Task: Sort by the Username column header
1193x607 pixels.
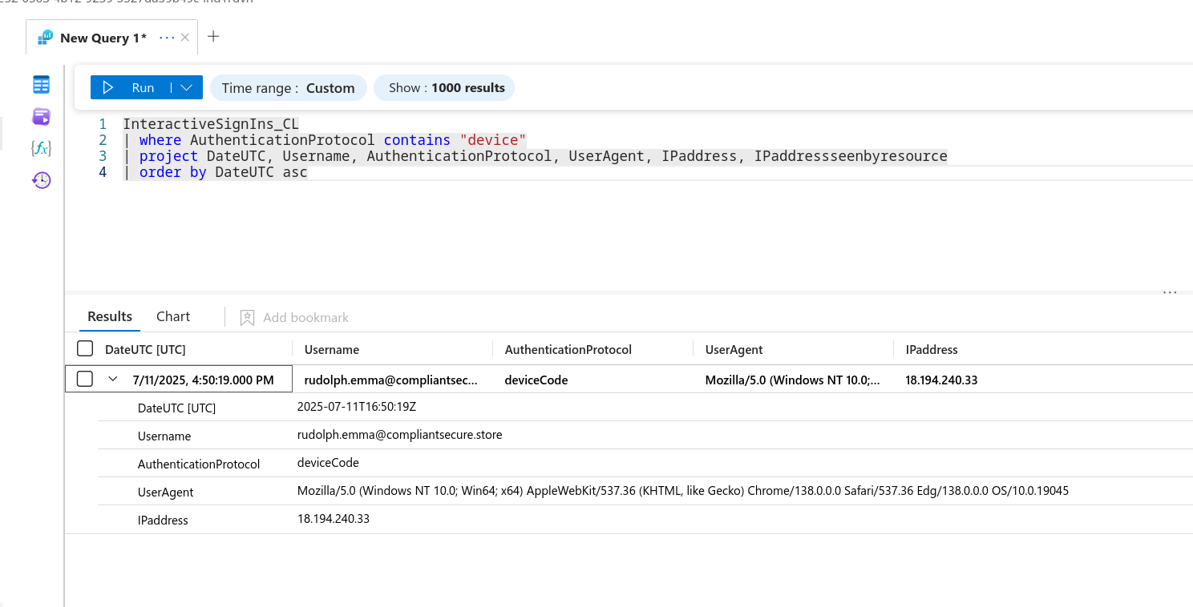Action: (332, 349)
